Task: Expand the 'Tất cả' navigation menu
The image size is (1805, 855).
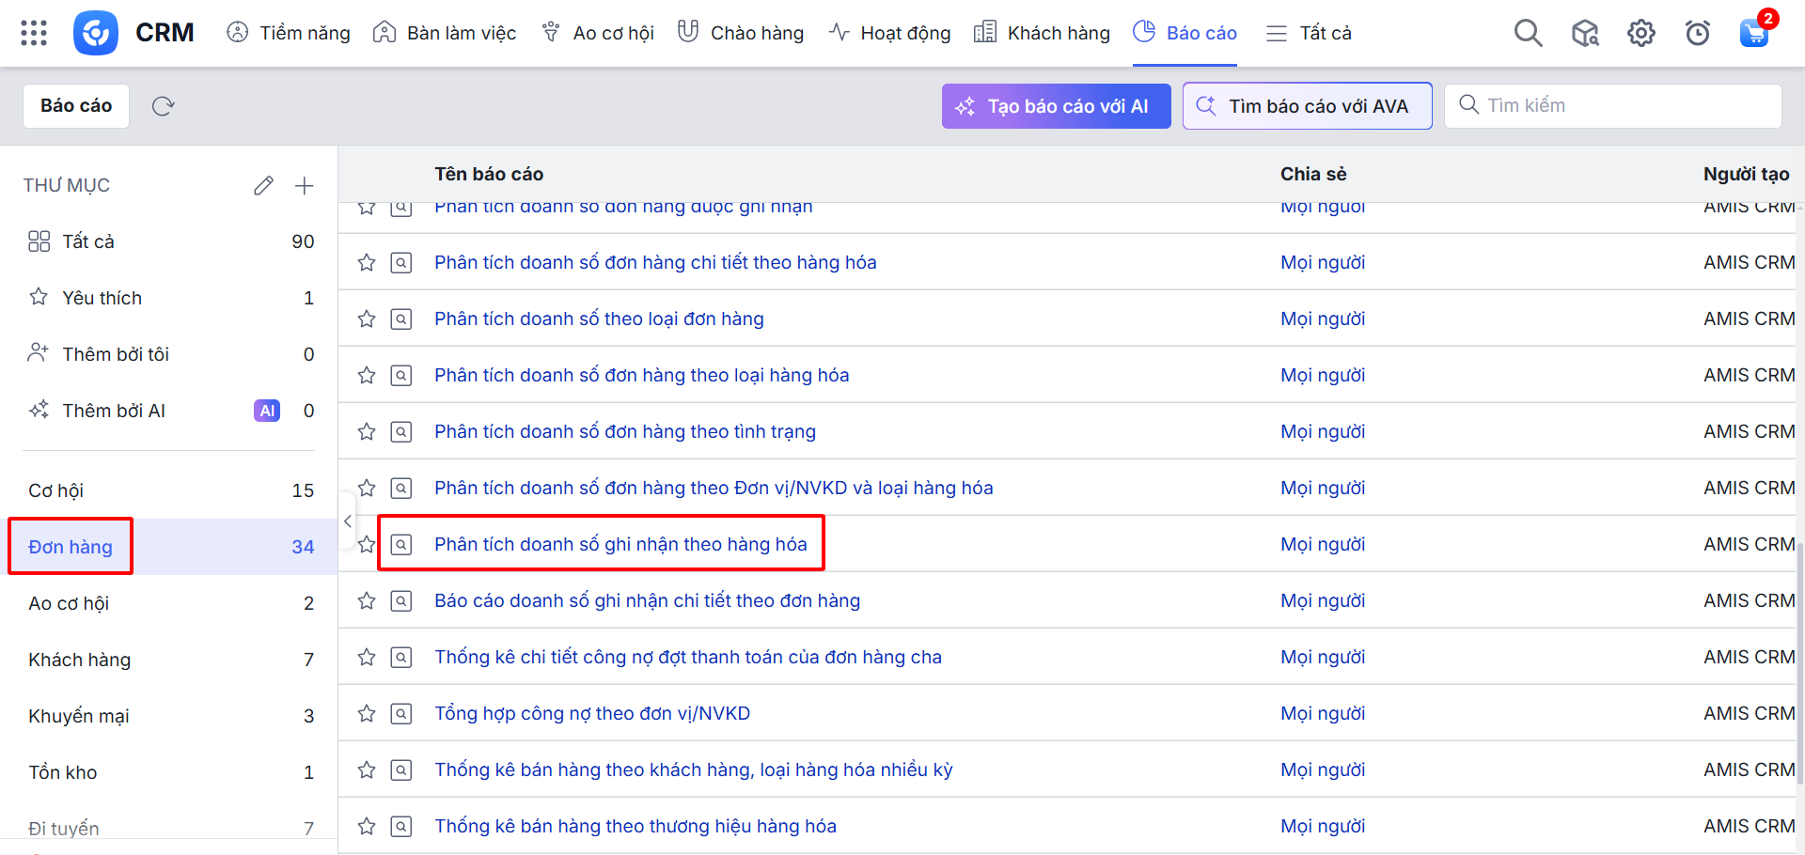Action: pos(1309,34)
